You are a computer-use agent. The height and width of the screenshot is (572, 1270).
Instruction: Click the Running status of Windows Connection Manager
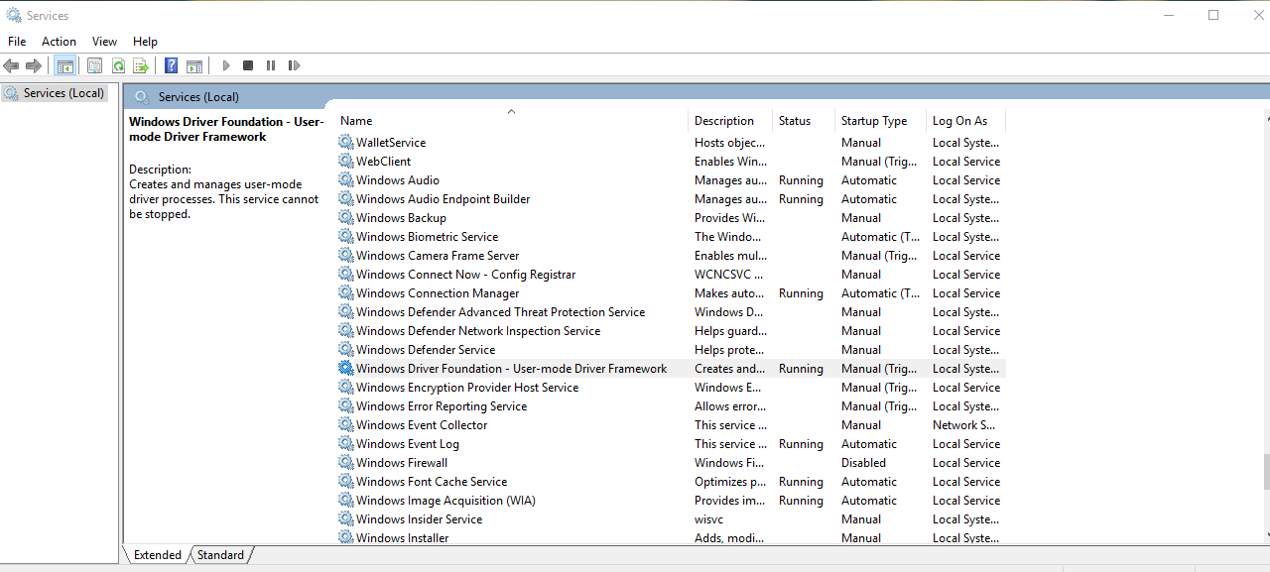coord(801,293)
